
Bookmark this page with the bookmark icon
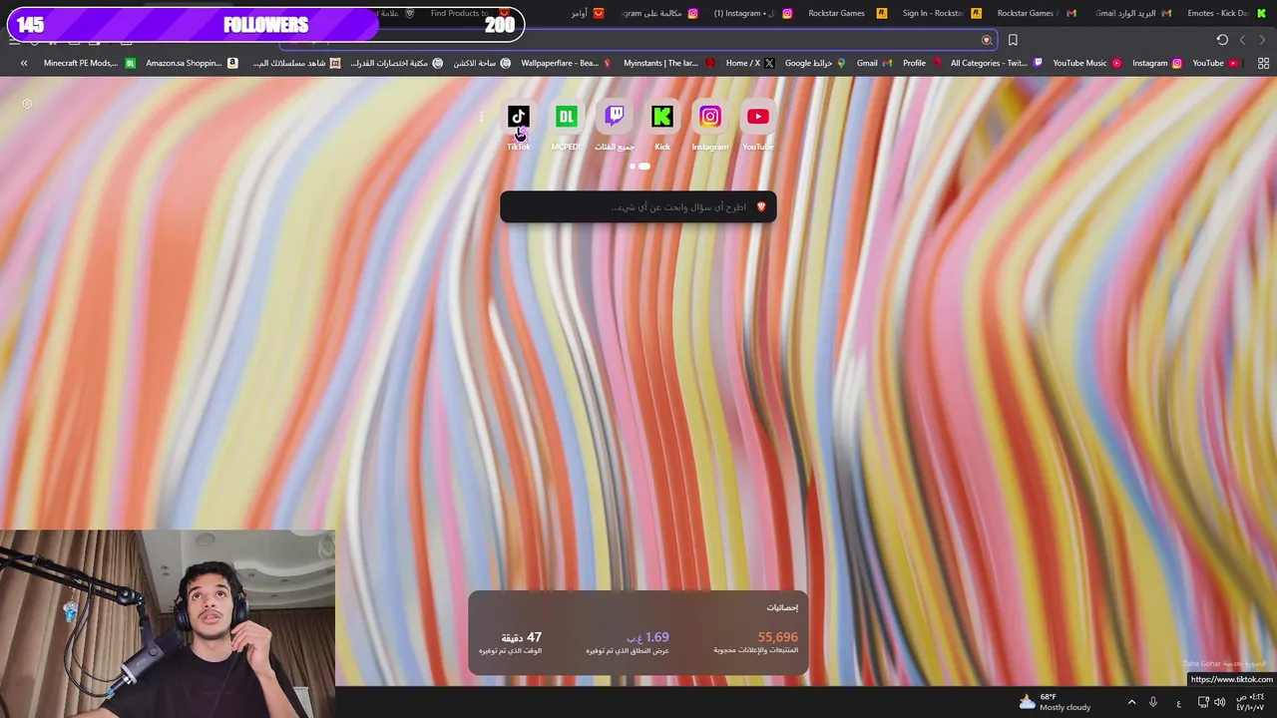(x=1013, y=40)
